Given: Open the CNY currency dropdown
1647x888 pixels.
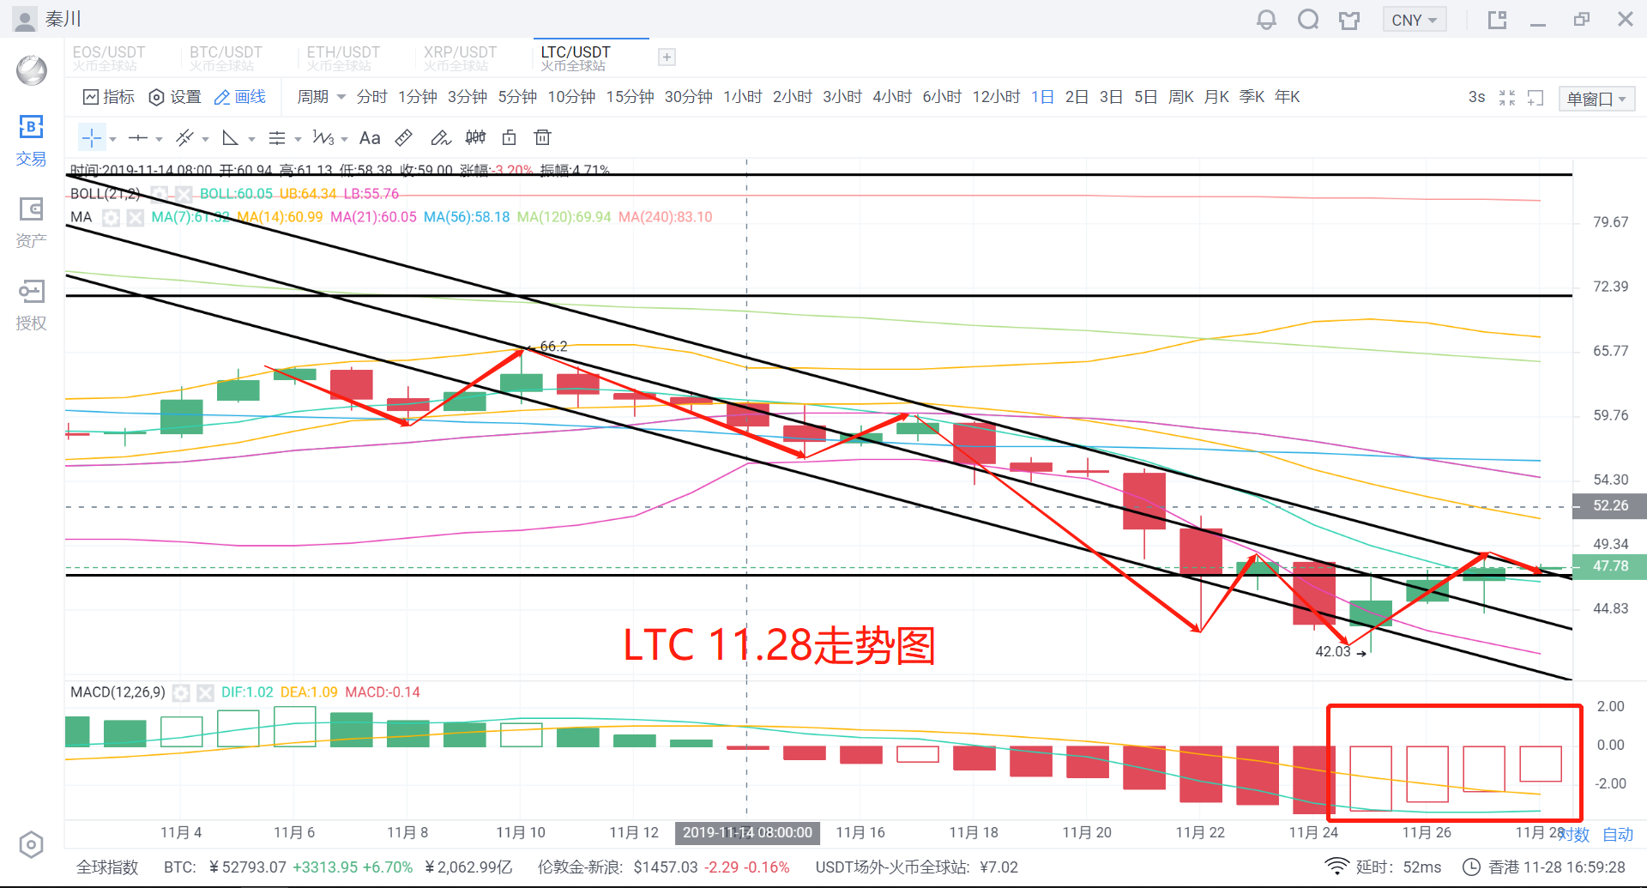Looking at the screenshot, I should click(1415, 20).
